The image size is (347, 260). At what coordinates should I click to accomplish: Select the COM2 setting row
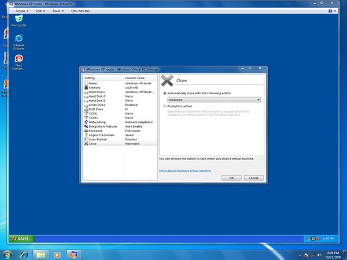click(x=120, y=118)
